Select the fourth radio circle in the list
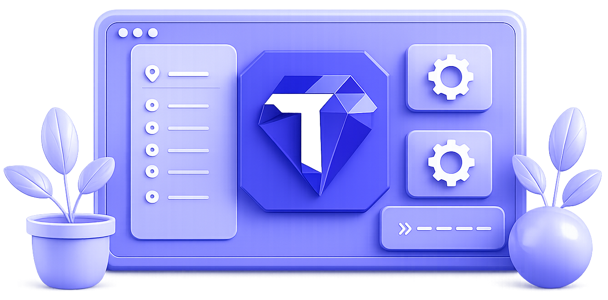This screenshot has width=608, height=300. 152,172
